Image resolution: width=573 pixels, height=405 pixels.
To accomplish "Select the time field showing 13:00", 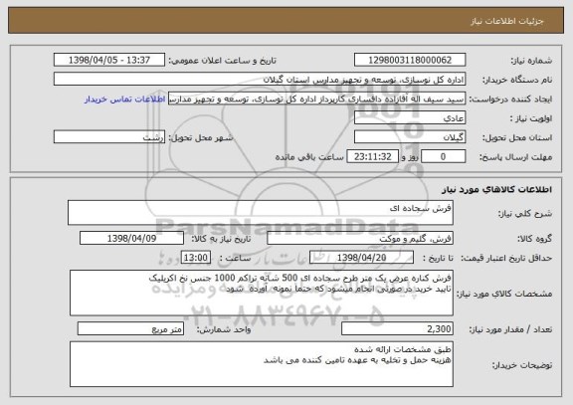I will [x=196, y=258].
